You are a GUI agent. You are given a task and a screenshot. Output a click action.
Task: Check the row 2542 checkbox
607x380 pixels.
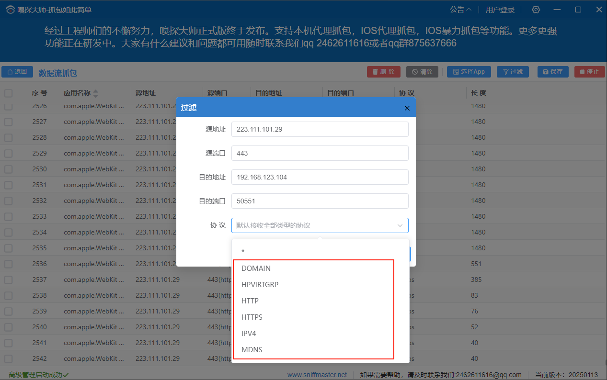pyautogui.click(x=9, y=358)
